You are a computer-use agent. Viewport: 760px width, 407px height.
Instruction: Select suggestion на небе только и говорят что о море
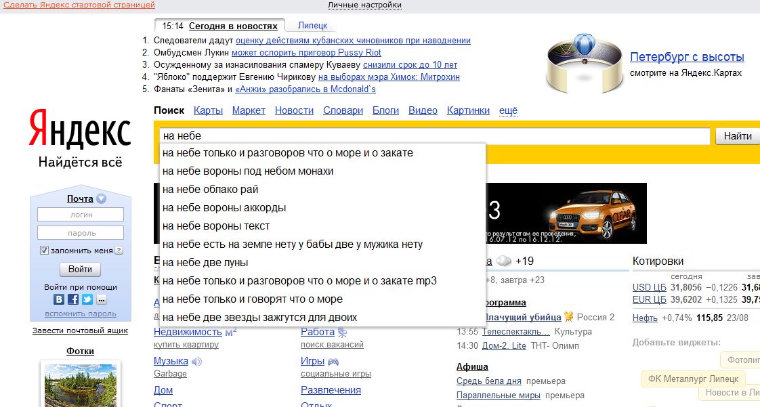tap(322, 299)
